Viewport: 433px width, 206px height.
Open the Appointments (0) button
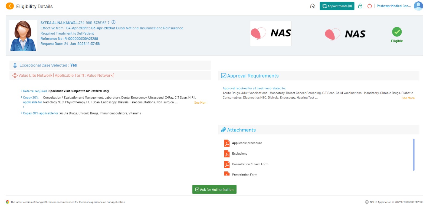click(337, 6)
